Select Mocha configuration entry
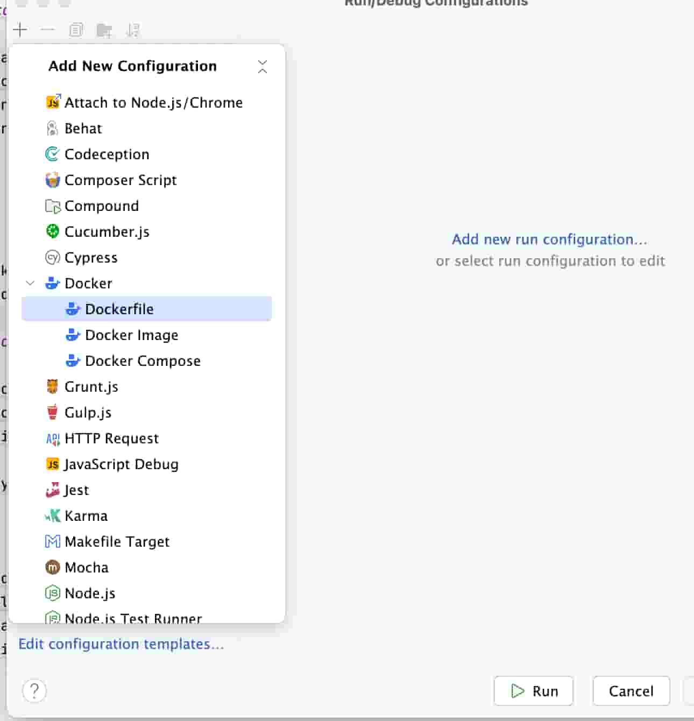Viewport: 694px width, 721px height. tap(146, 567)
